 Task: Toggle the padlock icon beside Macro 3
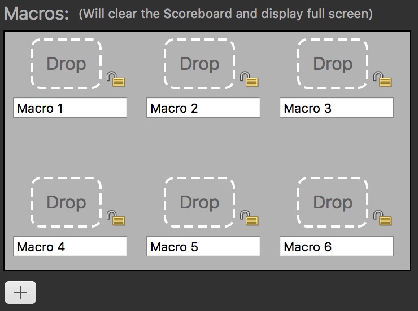(382, 79)
